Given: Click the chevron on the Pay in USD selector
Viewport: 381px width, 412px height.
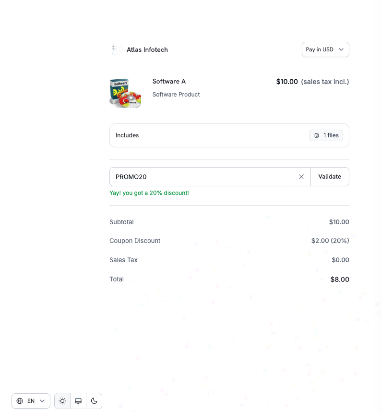Looking at the screenshot, I should pyautogui.click(x=341, y=49).
